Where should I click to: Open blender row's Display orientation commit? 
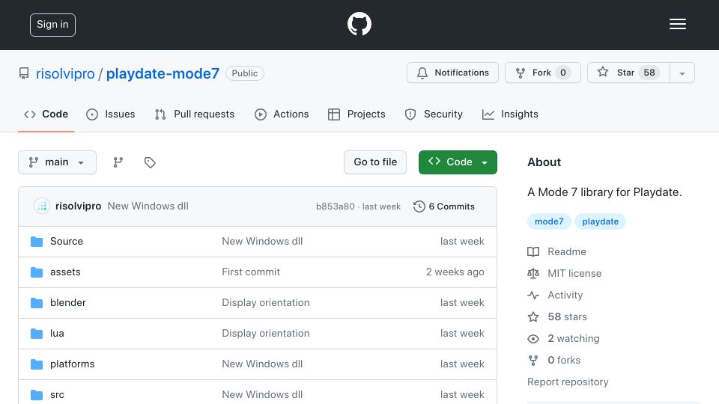click(x=265, y=303)
